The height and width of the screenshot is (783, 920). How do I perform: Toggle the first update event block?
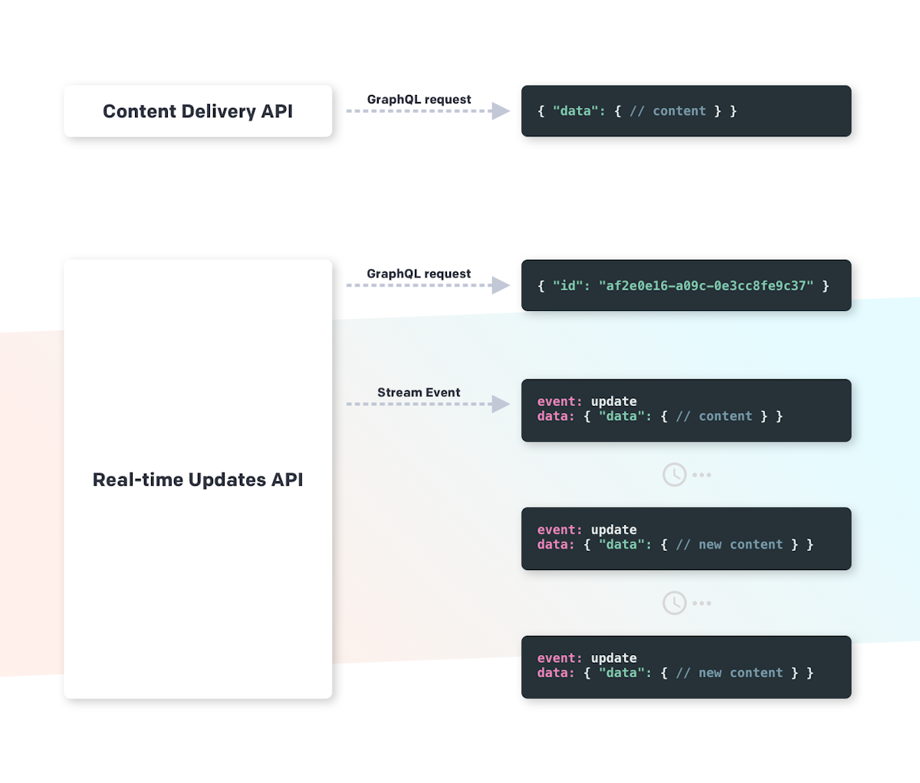pos(686,410)
